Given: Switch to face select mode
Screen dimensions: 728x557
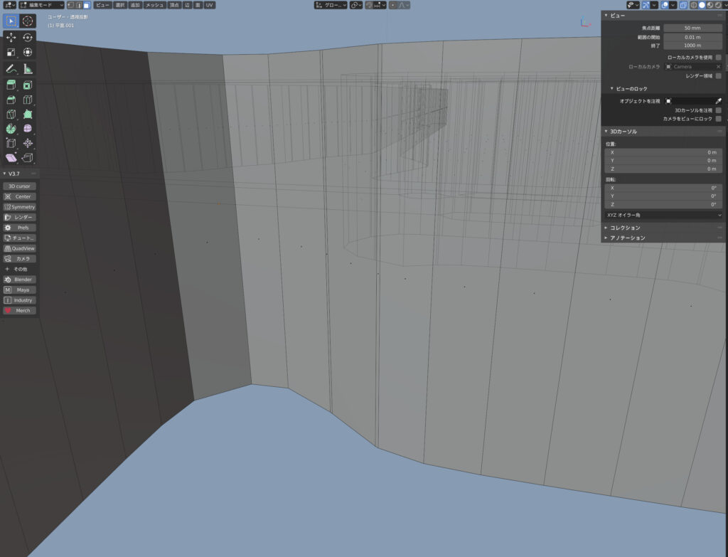Looking at the screenshot, I should click(87, 5).
